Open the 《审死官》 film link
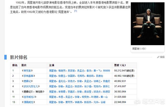Viewport: 168px width, 107px height. 27,71
